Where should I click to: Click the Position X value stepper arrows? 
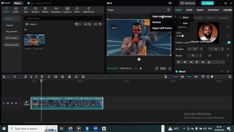201,49
